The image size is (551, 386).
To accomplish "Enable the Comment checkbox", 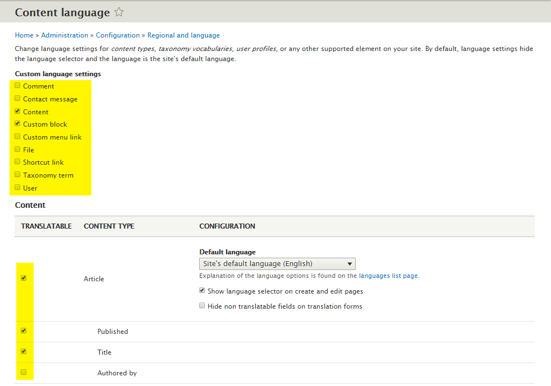I will 18,86.
